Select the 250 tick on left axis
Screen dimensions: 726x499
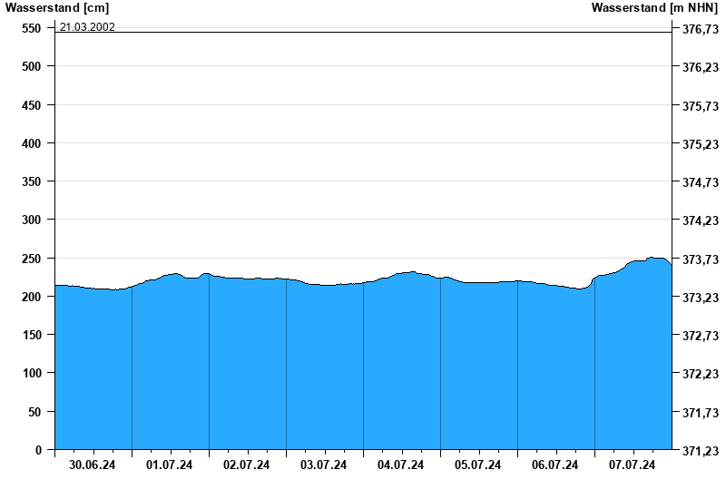[32, 259]
